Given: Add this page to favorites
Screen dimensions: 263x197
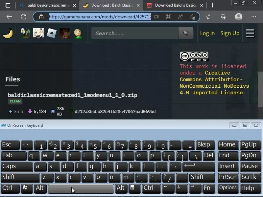Looking at the screenshot, I should (192, 17).
